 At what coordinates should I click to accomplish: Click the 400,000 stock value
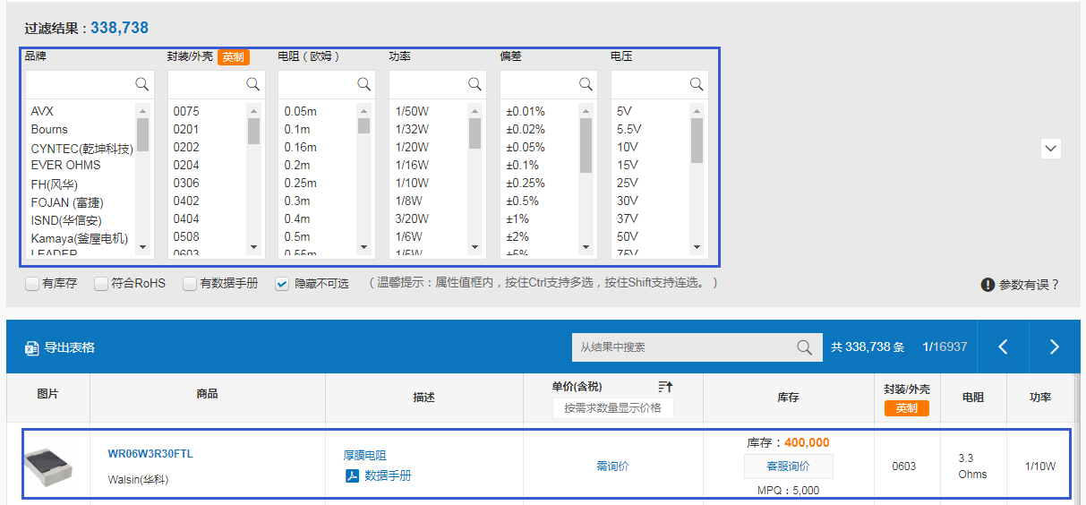[x=807, y=442]
